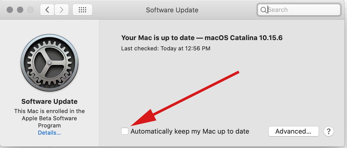This screenshot has height=148, width=347.
Task: Open the Details… link for beta program
Action: 49,133
